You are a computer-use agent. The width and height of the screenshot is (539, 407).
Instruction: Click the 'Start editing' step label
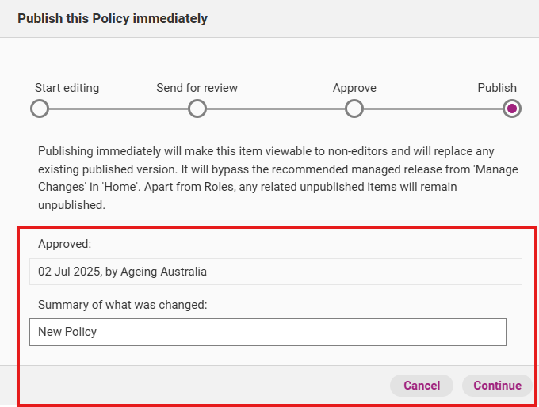pyautogui.click(x=67, y=88)
